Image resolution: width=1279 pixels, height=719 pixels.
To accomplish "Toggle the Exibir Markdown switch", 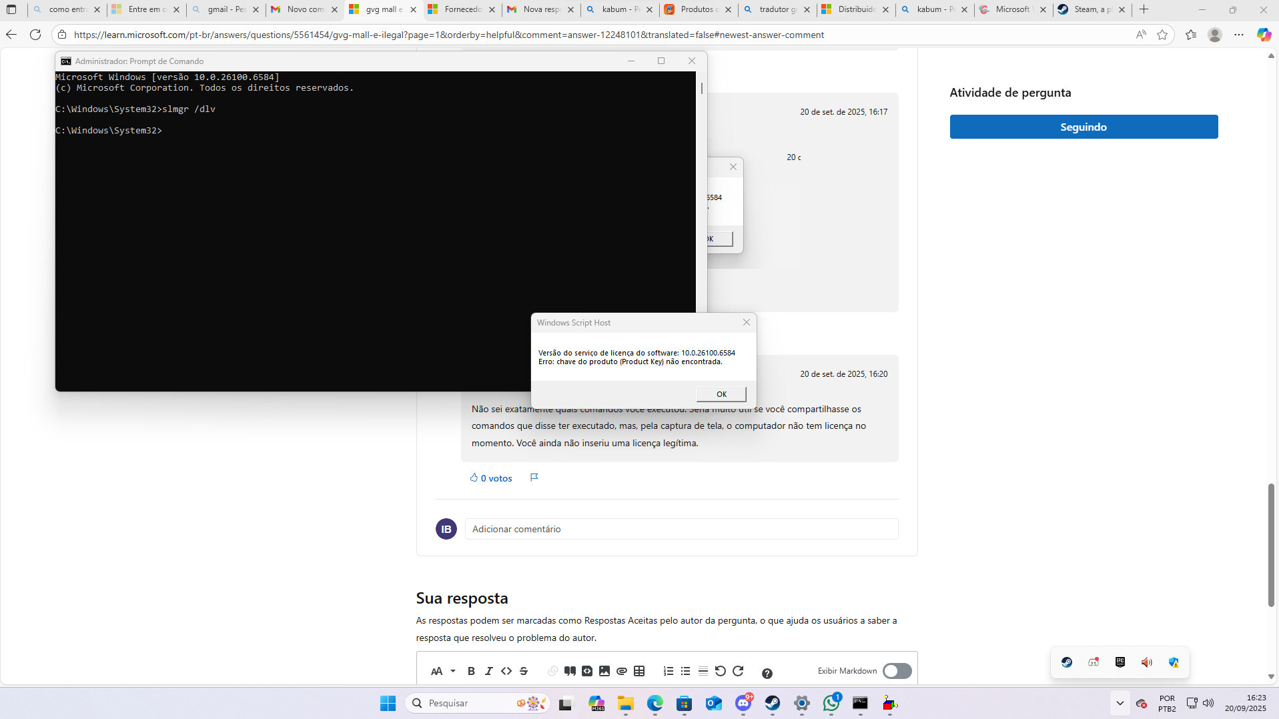I will coord(897,671).
